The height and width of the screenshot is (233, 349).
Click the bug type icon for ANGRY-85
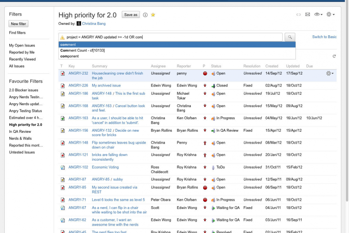[63, 188]
